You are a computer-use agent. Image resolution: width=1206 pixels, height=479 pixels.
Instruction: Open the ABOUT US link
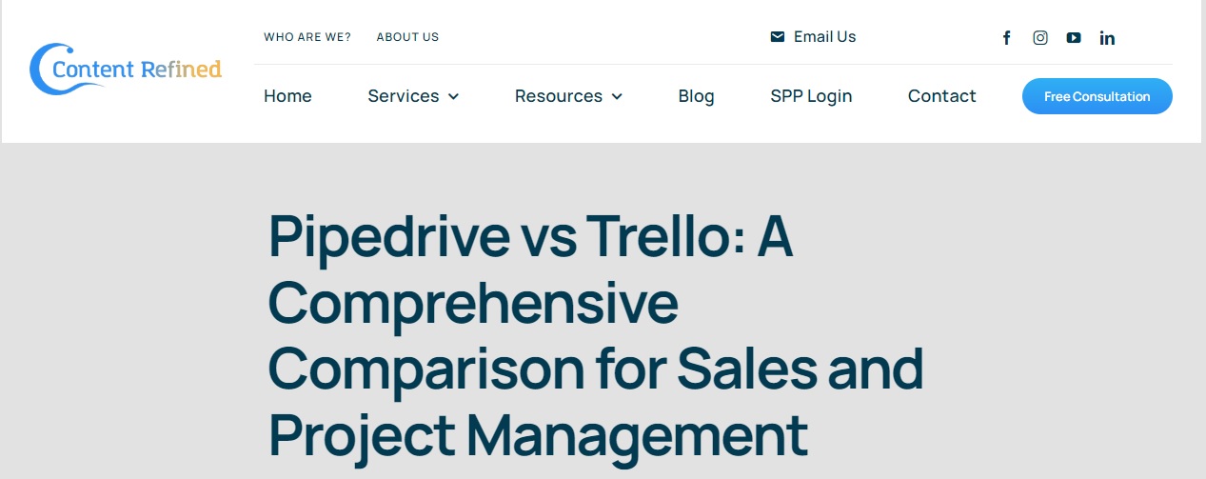tap(407, 37)
